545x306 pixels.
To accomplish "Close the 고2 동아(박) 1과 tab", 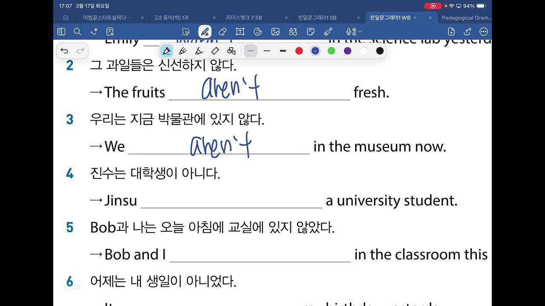I will click(214, 18).
